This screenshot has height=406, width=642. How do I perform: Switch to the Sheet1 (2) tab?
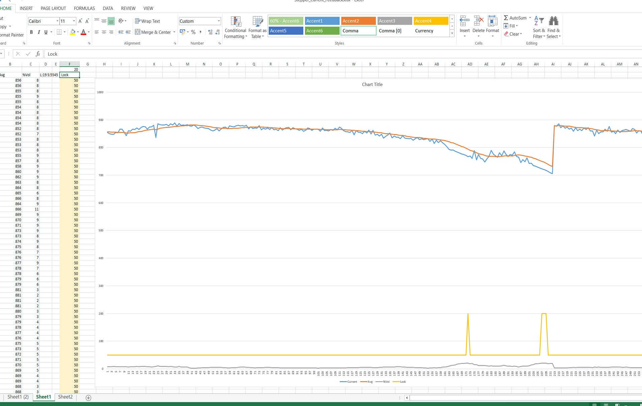pos(18,397)
